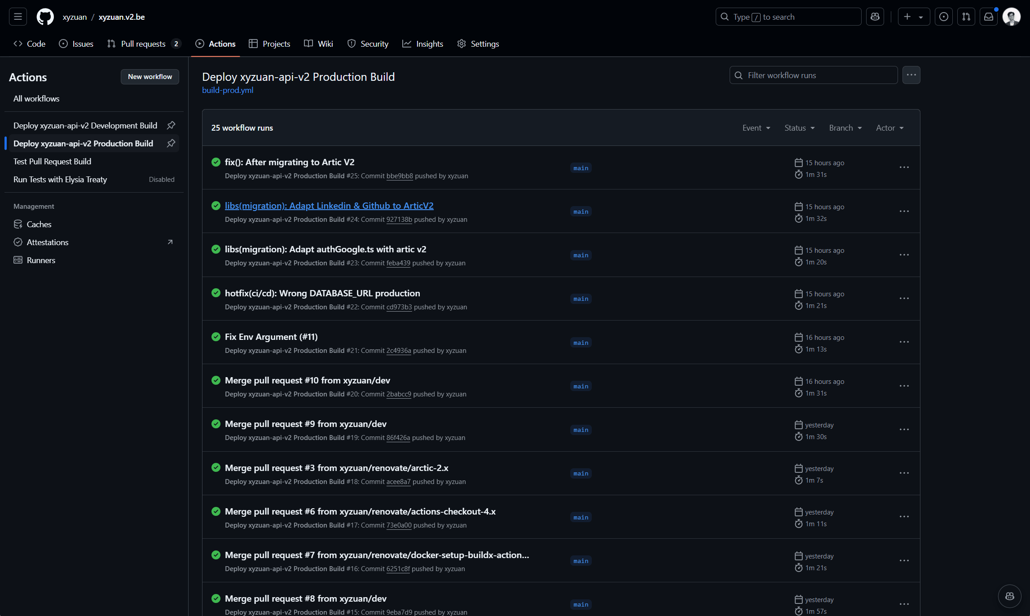Viewport: 1030px width, 616px height.
Task: Open commit bbe9bb8 link
Action: pyautogui.click(x=400, y=176)
